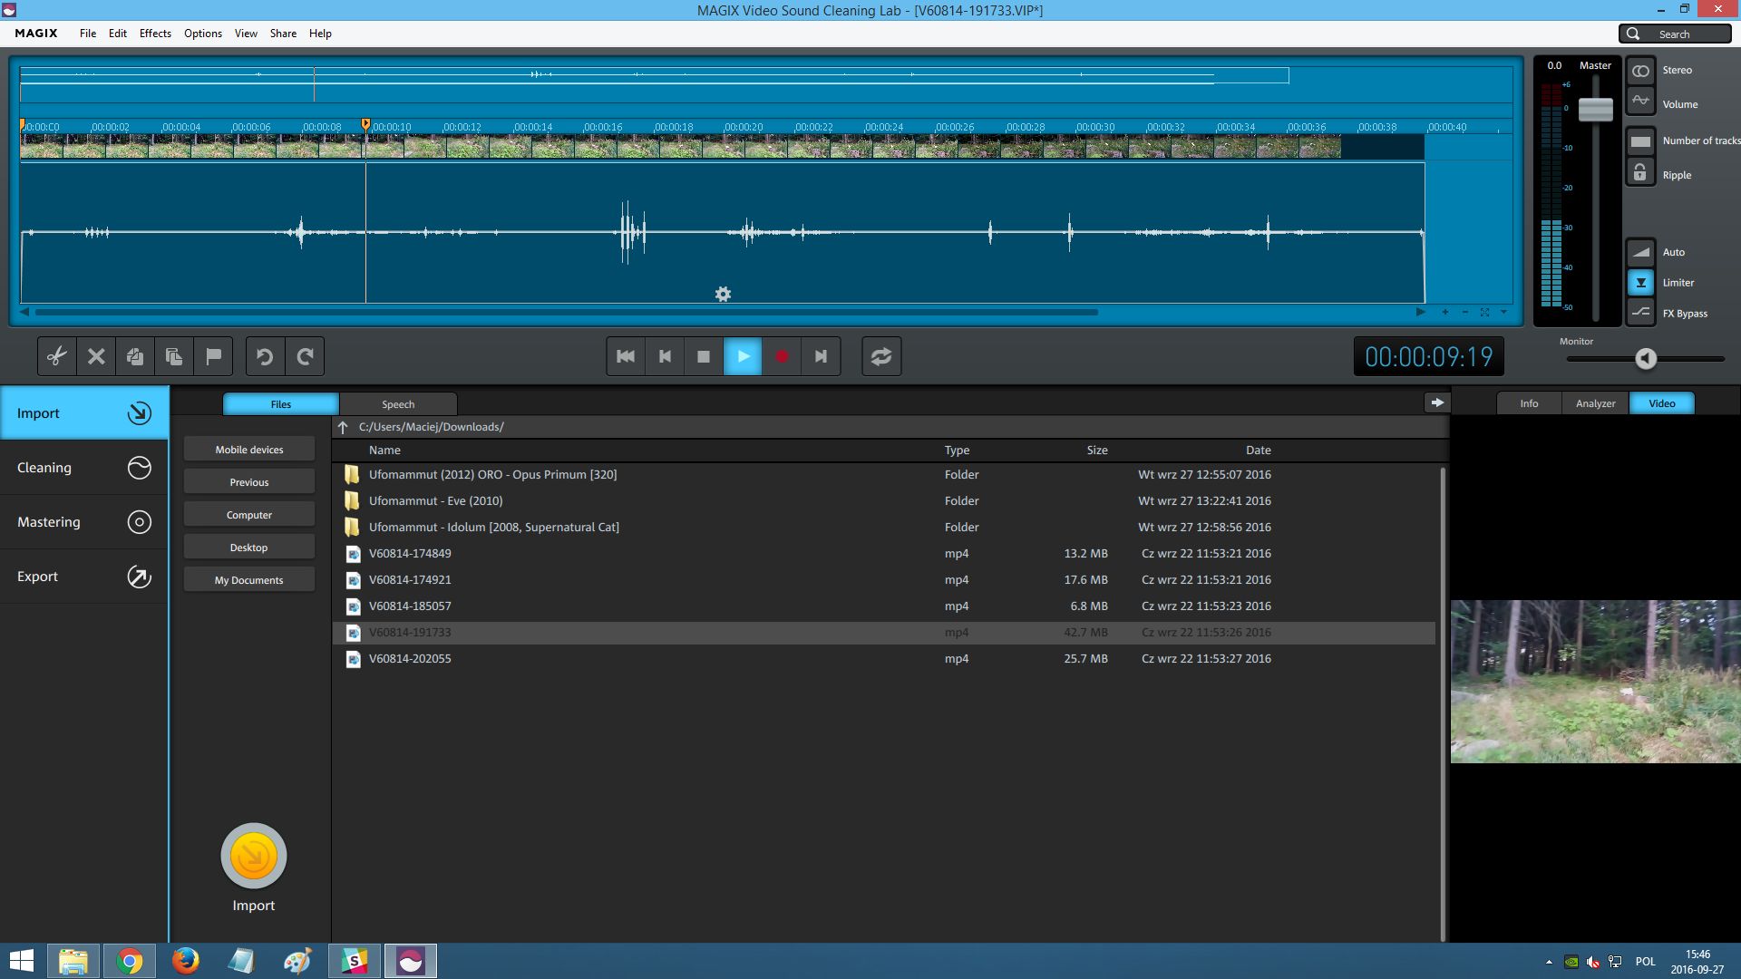1741x979 pixels.
Task: Click the yellow Import button
Action: point(253,855)
